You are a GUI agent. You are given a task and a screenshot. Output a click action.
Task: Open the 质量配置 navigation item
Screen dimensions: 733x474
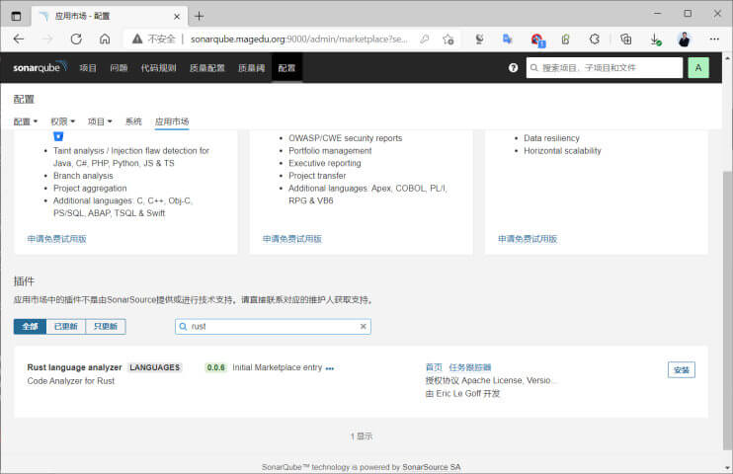(x=207, y=68)
